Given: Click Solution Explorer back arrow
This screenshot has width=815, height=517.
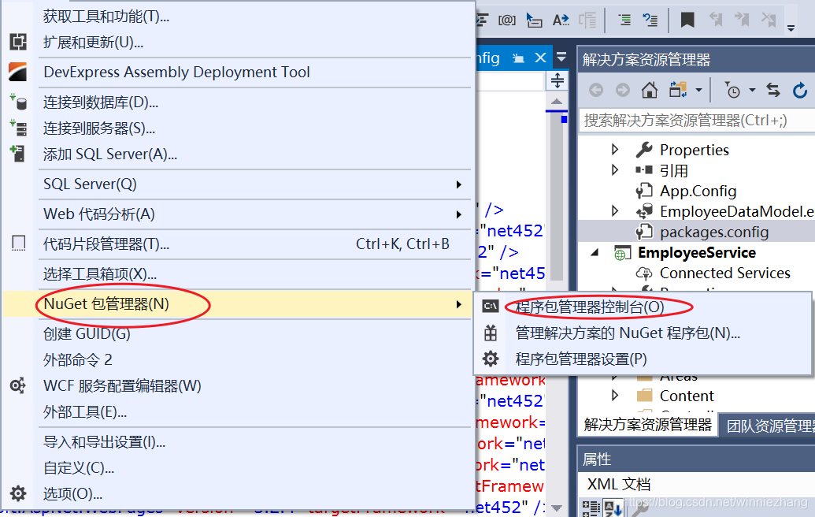Looking at the screenshot, I should (596, 91).
